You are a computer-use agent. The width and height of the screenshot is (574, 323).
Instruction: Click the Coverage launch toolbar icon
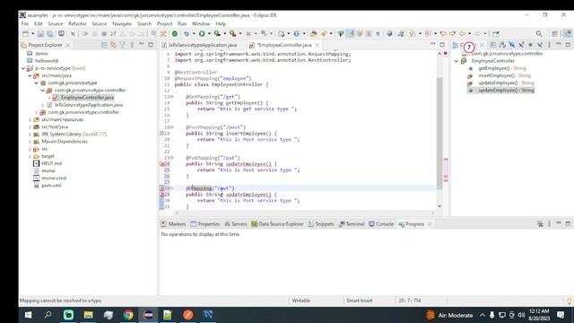tap(217, 34)
